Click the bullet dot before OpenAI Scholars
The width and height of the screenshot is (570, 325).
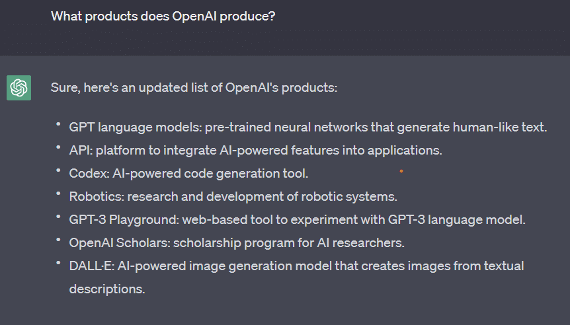click(58, 240)
